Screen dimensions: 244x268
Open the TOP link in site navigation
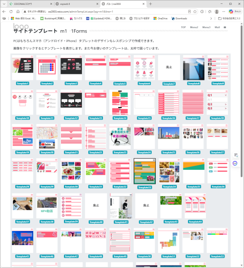pos(183,27)
